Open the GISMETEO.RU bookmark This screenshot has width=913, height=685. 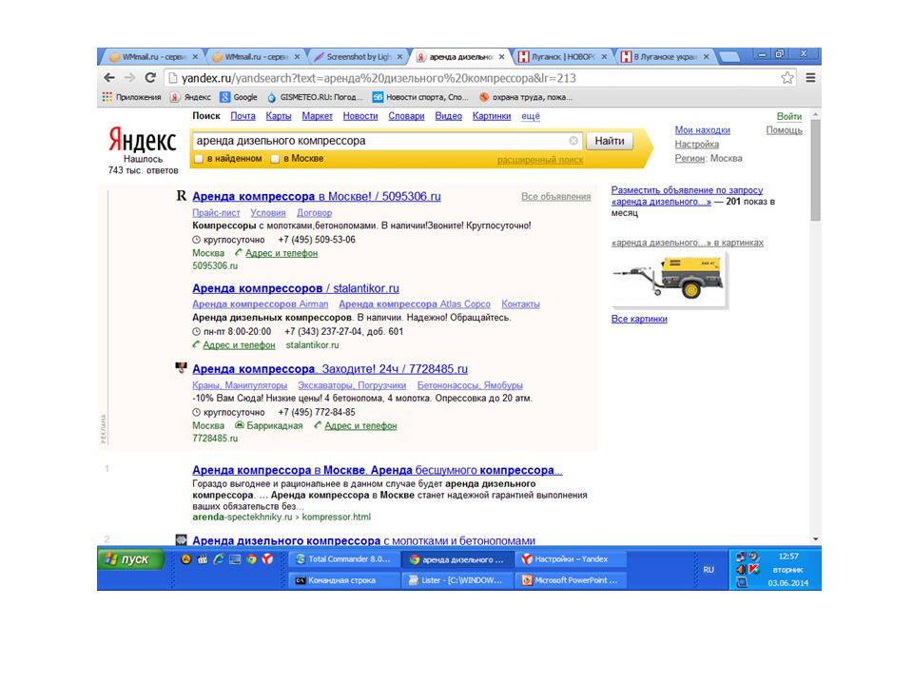click(315, 97)
